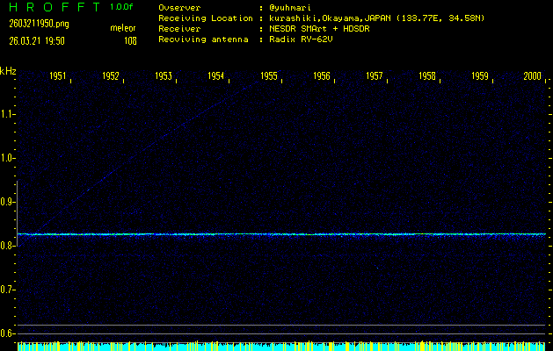Click the cyan and yellow intensity bar
The height and width of the screenshot is (351, 553).
(x=281, y=347)
